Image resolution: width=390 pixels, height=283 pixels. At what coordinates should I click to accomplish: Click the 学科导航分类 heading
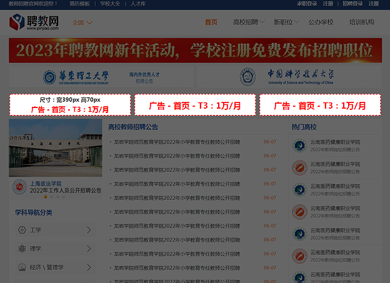[34, 212]
